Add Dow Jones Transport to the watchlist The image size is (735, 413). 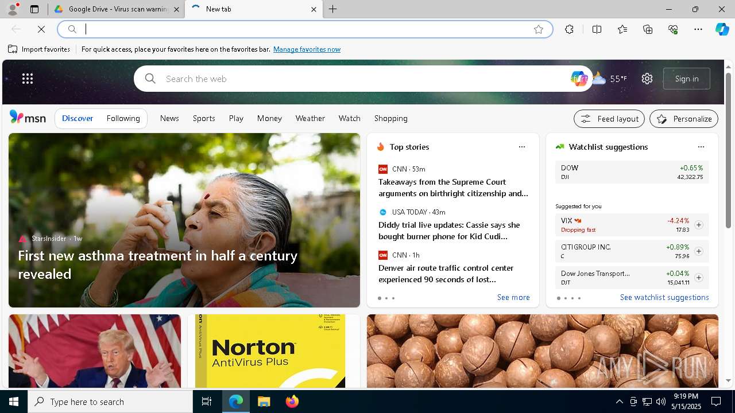click(x=699, y=278)
